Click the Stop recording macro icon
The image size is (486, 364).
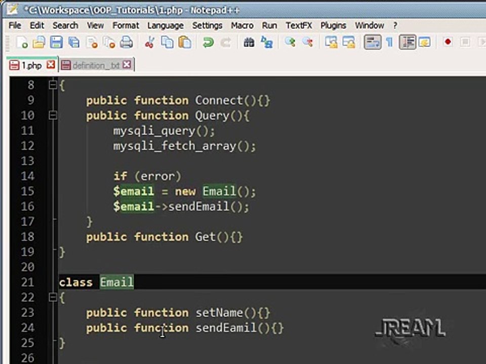[x=465, y=42]
